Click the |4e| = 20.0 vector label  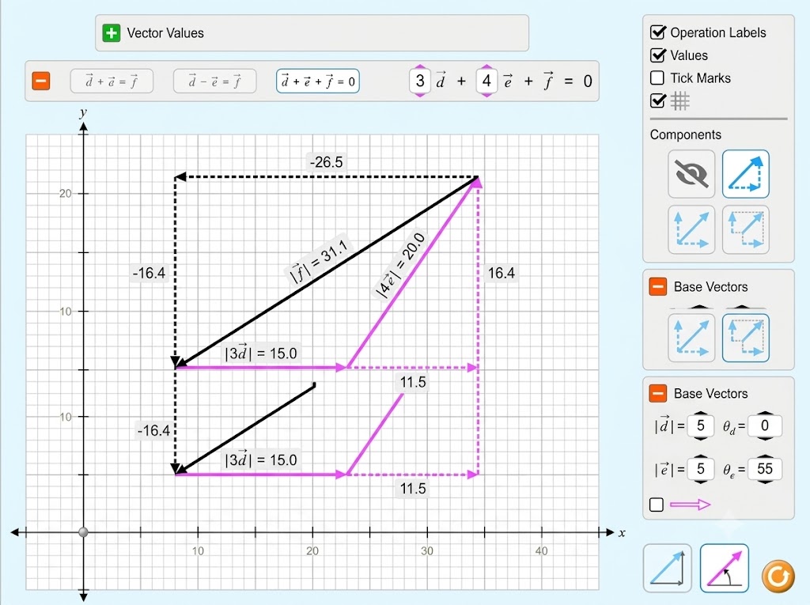(399, 266)
